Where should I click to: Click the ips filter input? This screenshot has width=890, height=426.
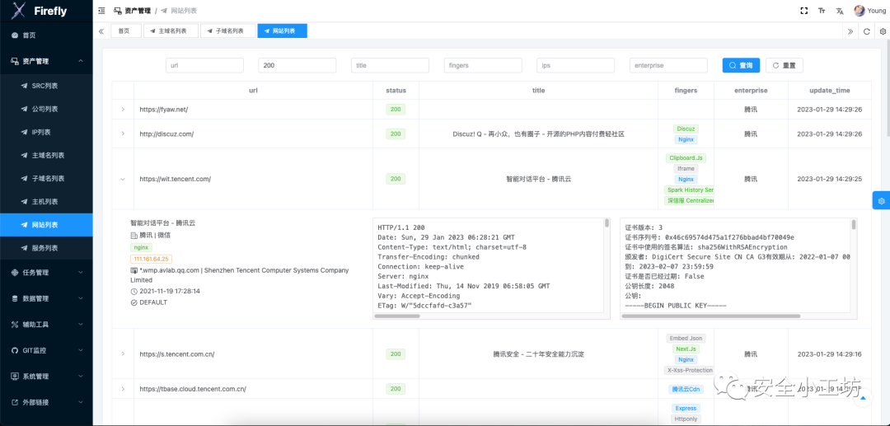pyautogui.click(x=575, y=65)
